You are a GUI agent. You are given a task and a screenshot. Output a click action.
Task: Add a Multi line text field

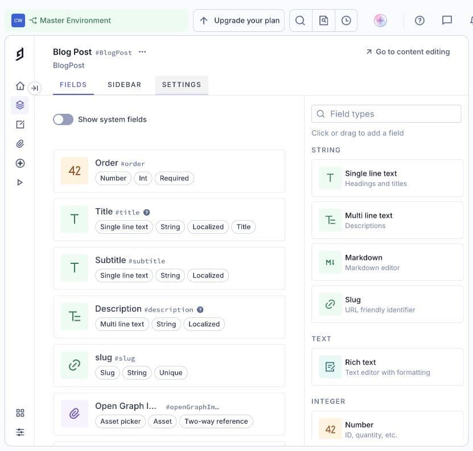pyautogui.click(x=387, y=220)
